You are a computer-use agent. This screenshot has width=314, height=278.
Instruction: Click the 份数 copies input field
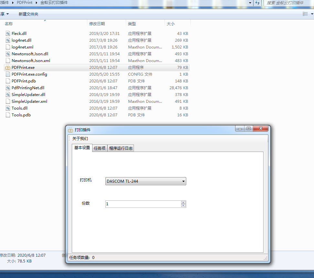point(142,204)
